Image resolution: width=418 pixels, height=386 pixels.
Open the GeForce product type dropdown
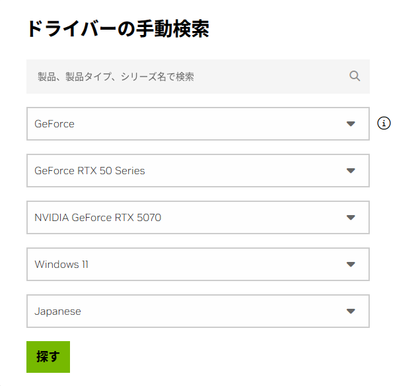pyautogui.click(x=197, y=124)
